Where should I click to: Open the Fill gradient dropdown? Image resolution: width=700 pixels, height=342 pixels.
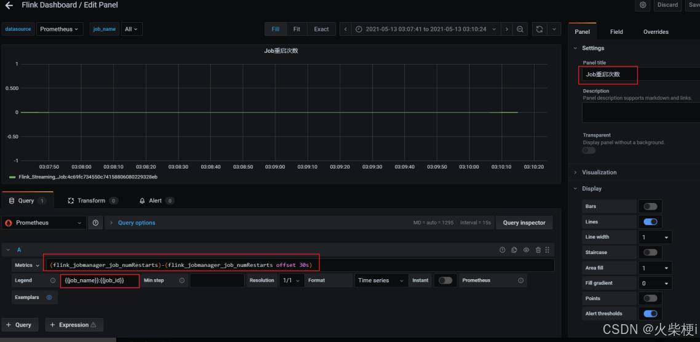(655, 283)
